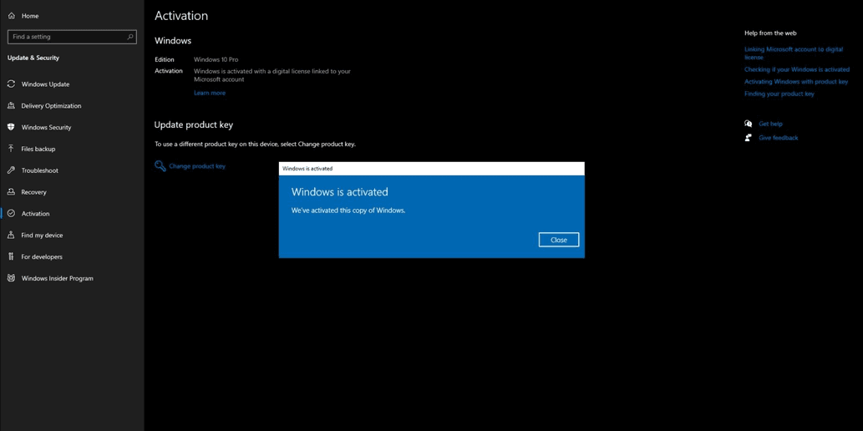Screen dimensions: 863x431
Task: Click the Give feedback person icon
Action: (x=748, y=138)
